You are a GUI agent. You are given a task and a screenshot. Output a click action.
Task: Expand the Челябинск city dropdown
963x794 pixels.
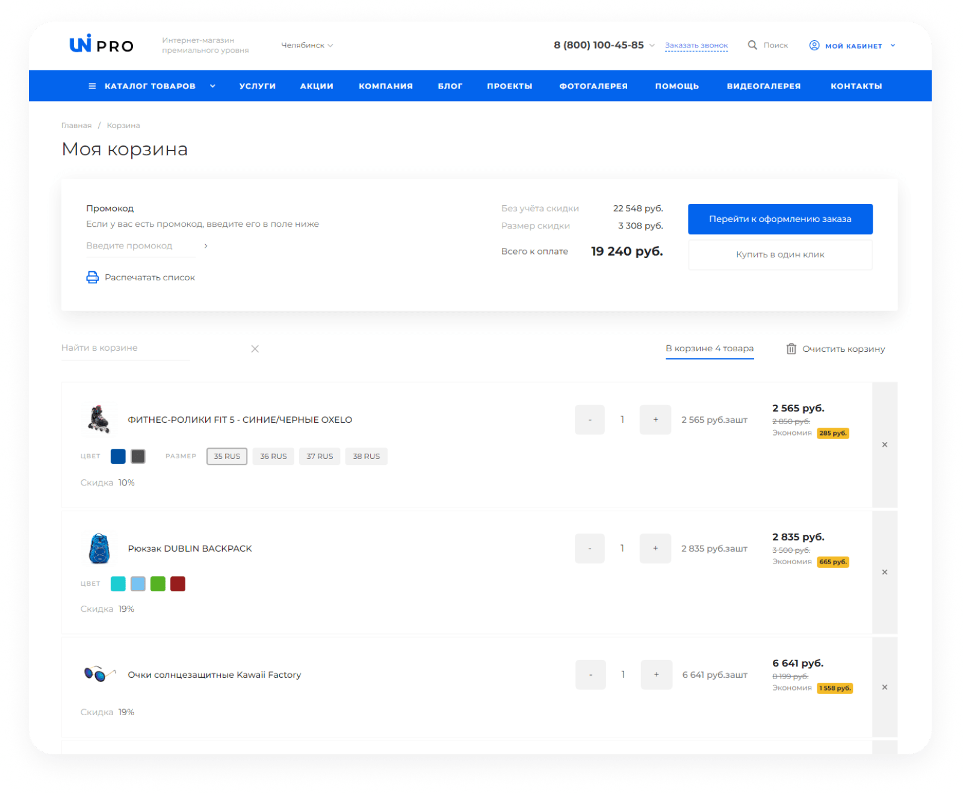(x=307, y=45)
